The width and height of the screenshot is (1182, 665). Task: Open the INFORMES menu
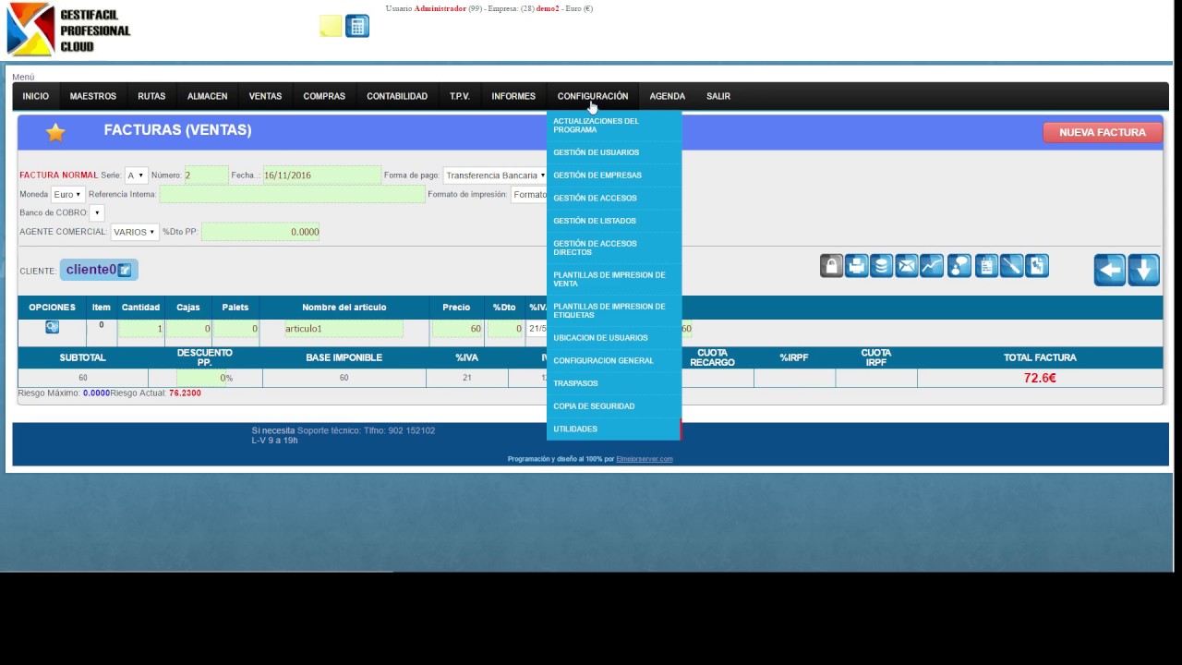pos(513,96)
